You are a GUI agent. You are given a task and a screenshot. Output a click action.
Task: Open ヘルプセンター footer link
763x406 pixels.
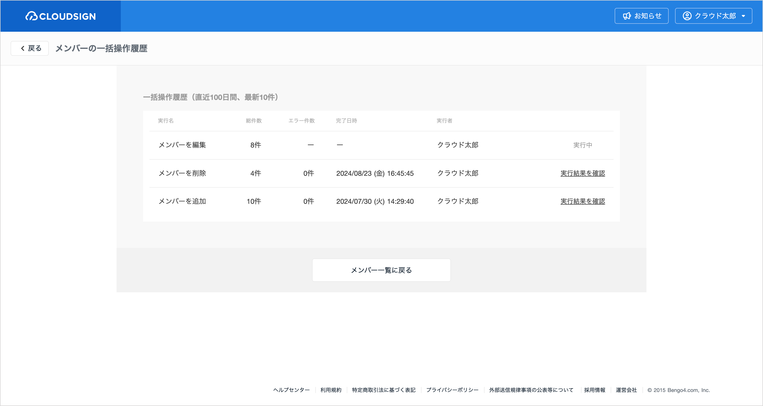point(291,390)
